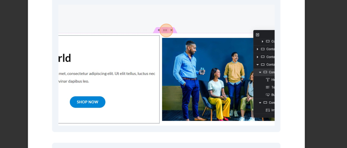Image resolution: width=347 pixels, height=148 pixels.
Task: Select the photo of people in the lounge
Action: pos(207,79)
